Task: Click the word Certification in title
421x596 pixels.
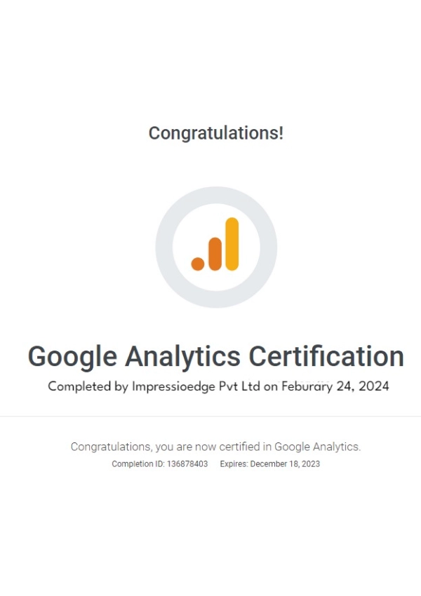Action: (x=326, y=356)
